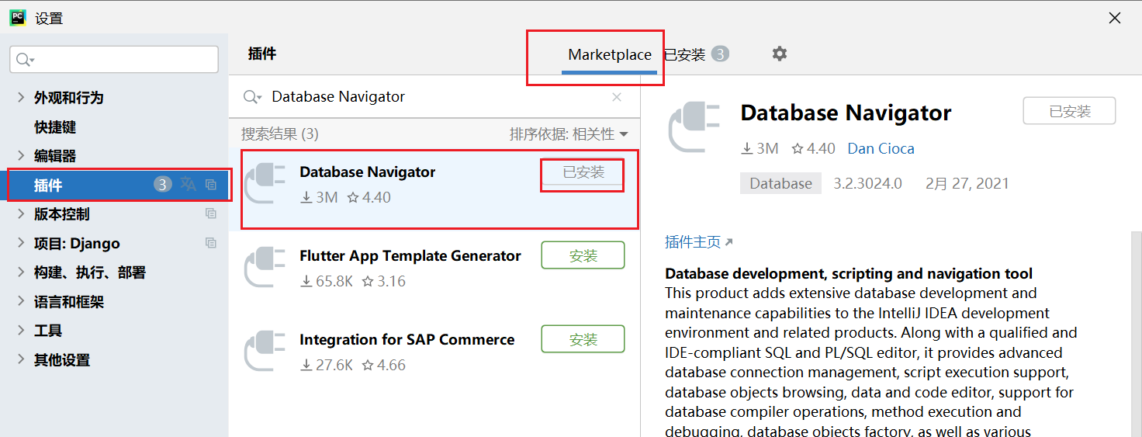This screenshot has height=437, width=1142.
Task: Click the PyCharm logo in title bar
Action: point(17,17)
